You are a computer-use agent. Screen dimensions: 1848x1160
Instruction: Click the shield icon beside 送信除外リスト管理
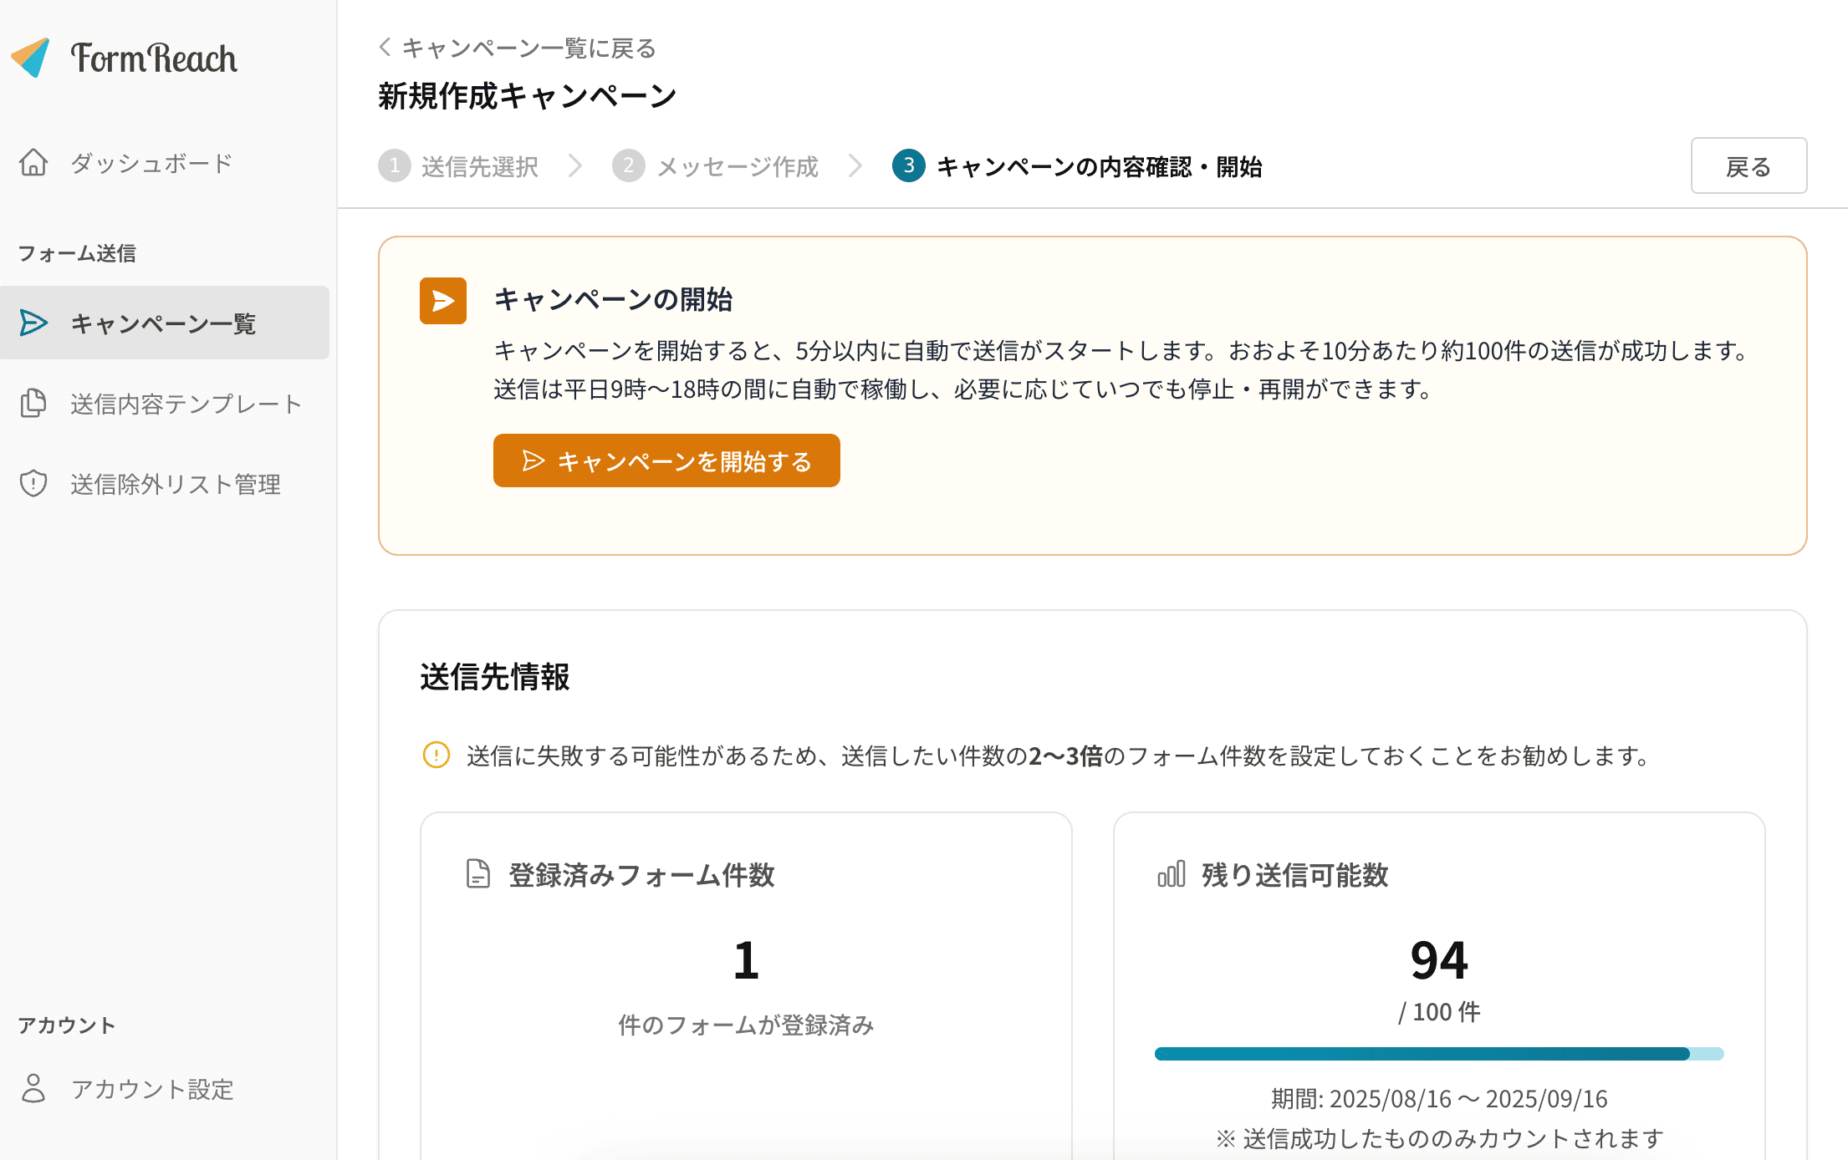[33, 484]
